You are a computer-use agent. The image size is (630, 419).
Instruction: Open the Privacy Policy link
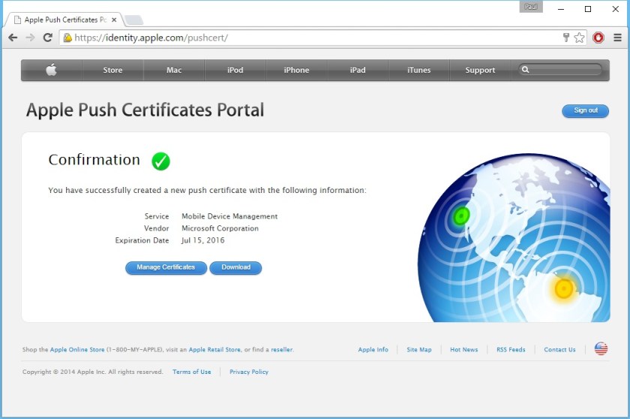click(248, 372)
